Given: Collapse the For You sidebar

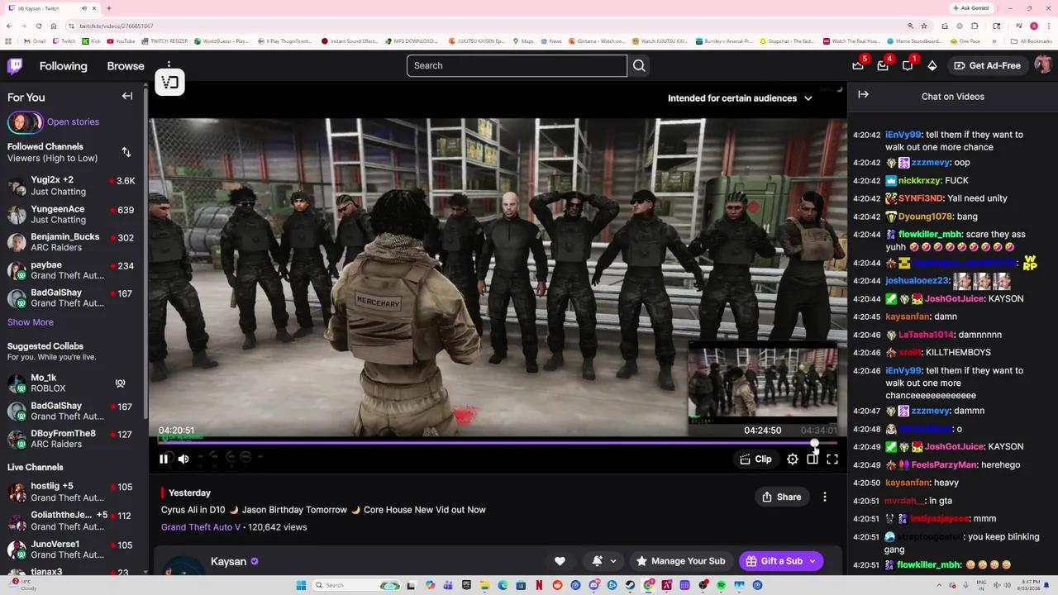Looking at the screenshot, I should point(127,97).
